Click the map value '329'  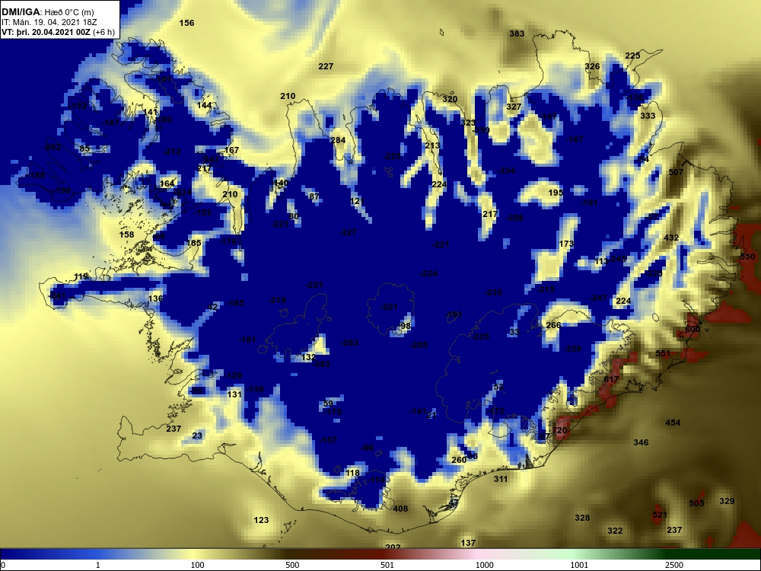[x=727, y=501]
